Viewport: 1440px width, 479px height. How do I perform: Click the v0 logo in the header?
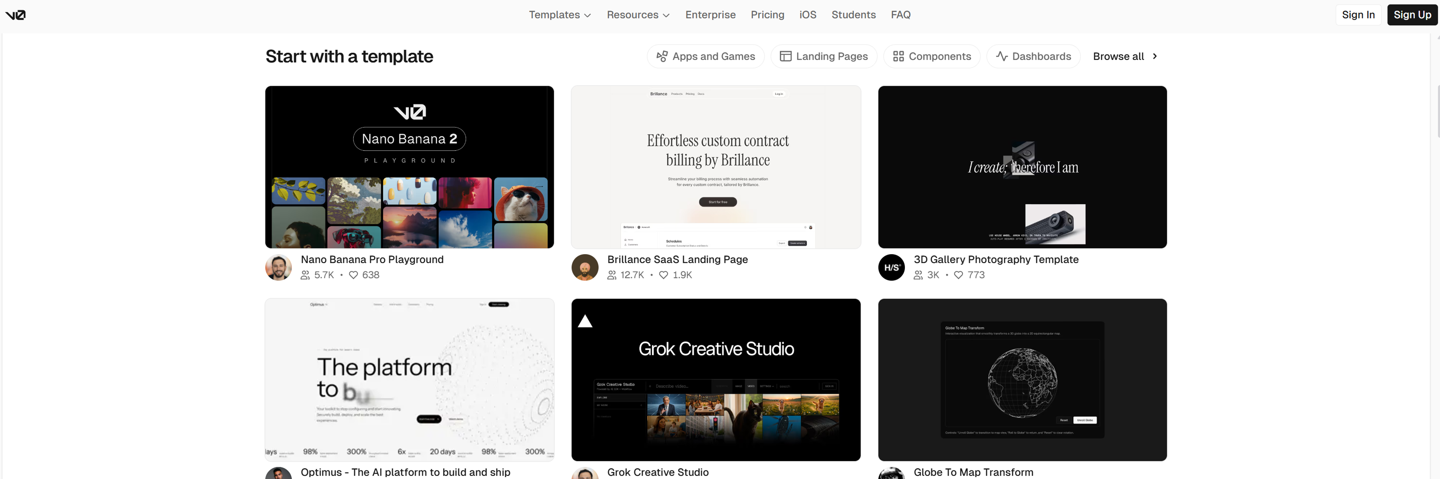pos(16,15)
